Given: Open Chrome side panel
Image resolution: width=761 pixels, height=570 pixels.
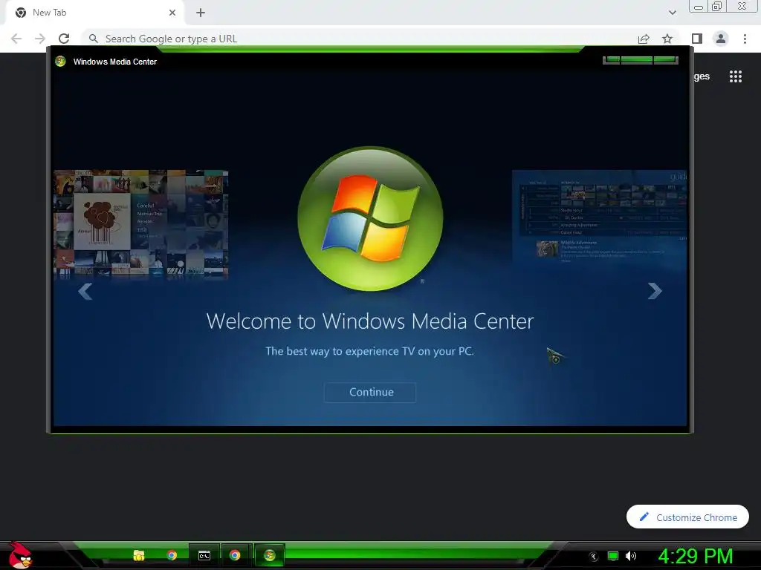Looking at the screenshot, I should [697, 39].
